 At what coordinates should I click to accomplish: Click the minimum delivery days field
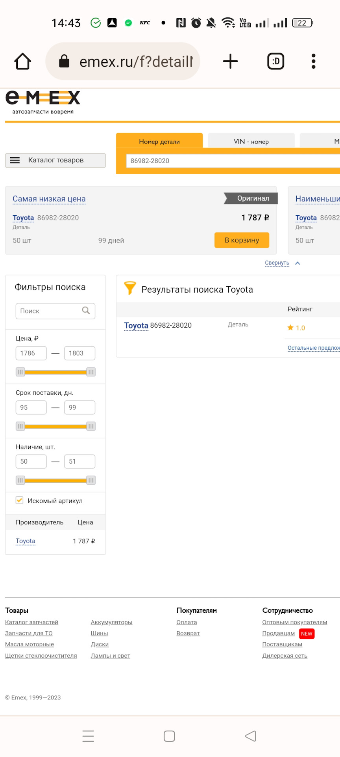pos(31,407)
